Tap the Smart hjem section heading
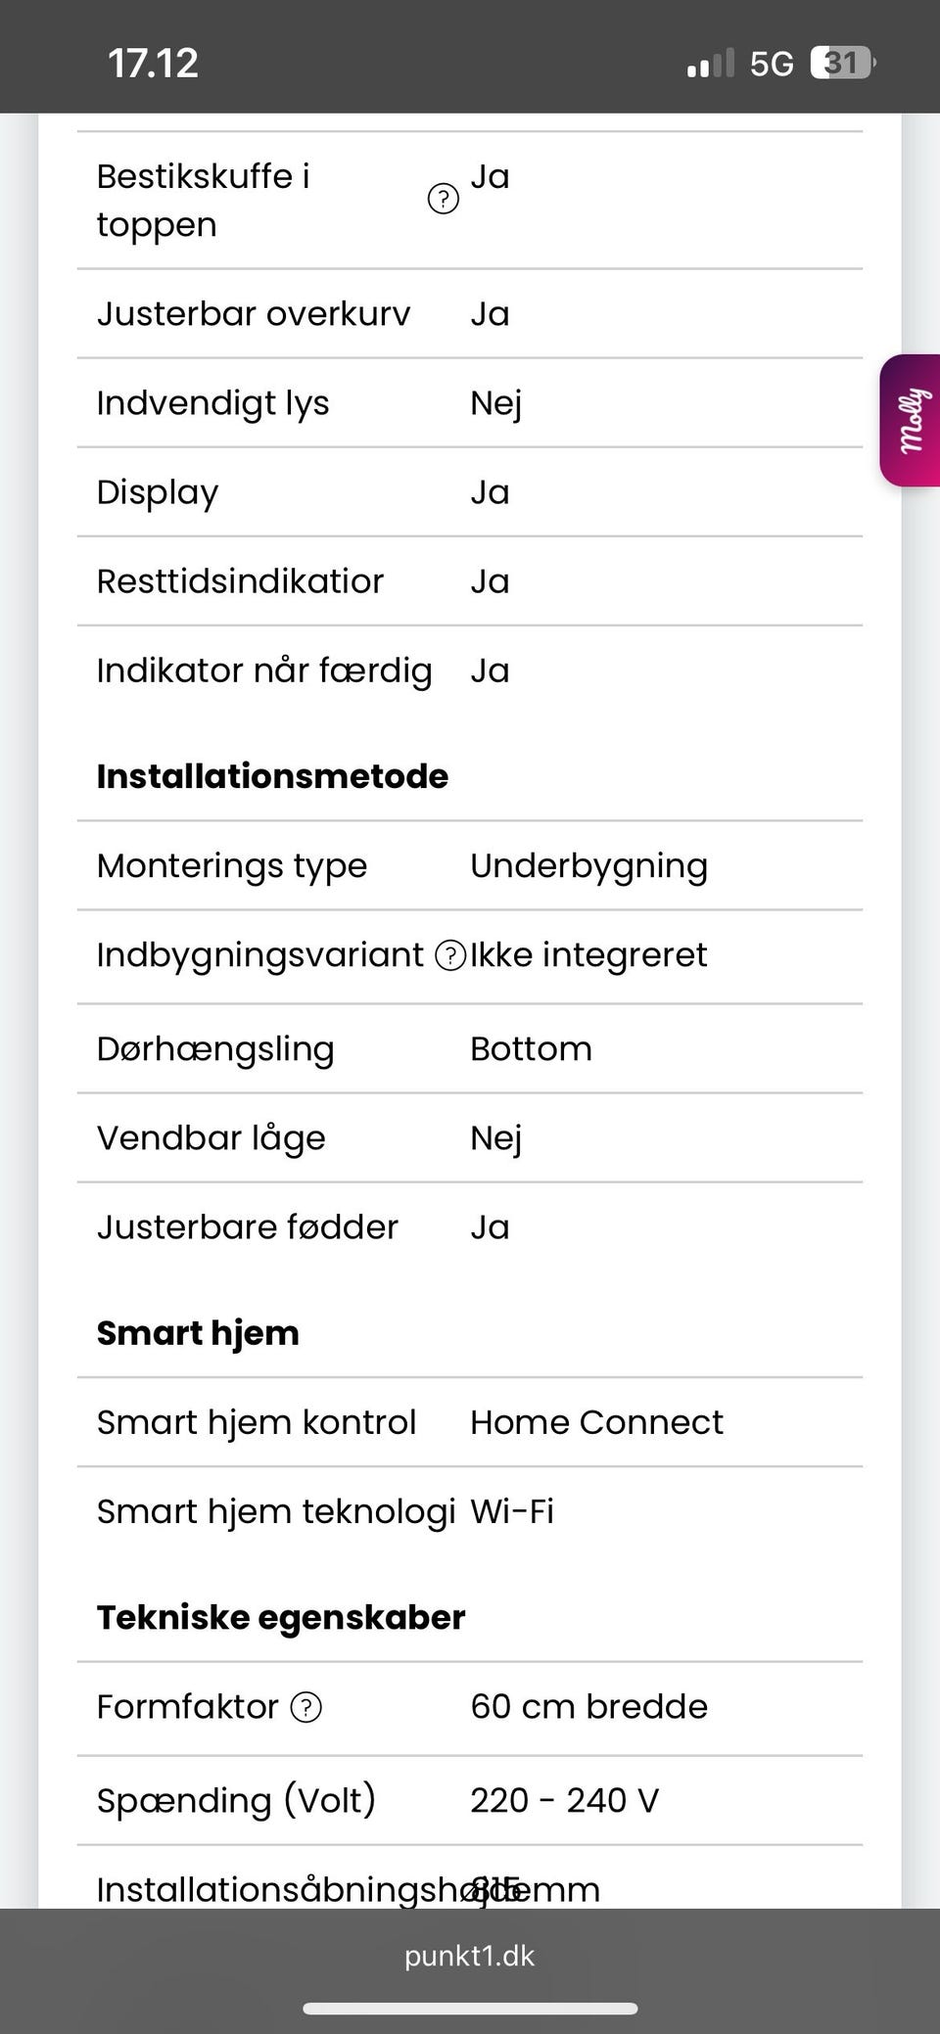This screenshot has height=2034, width=940. [198, 1333]
